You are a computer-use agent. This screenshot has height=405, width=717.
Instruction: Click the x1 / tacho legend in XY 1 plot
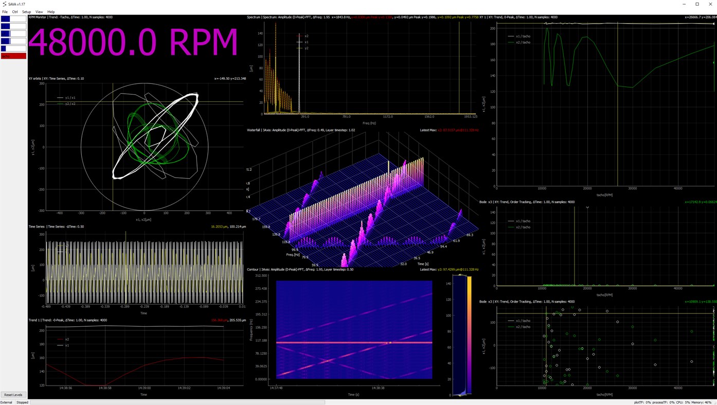pyautogui.click(x=518, y=36)
